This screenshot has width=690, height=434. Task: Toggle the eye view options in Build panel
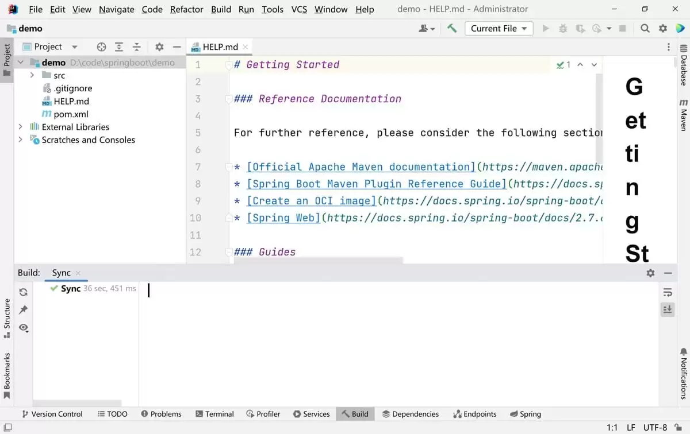tap(23, 327)
